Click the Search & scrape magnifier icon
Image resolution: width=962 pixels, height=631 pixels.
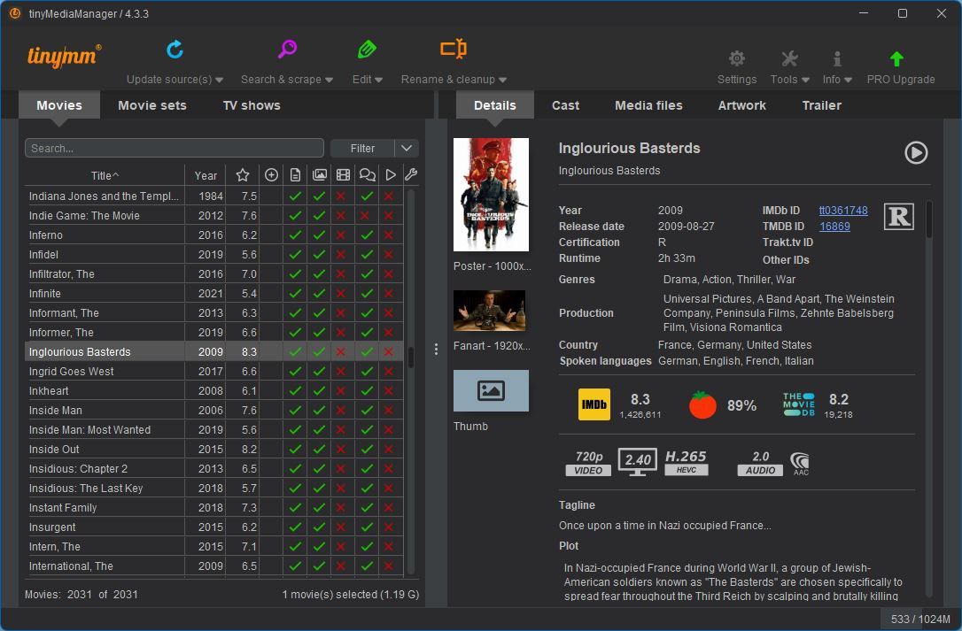[287, 50]
